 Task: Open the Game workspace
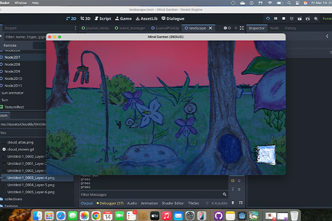click(x=123, y=19)
